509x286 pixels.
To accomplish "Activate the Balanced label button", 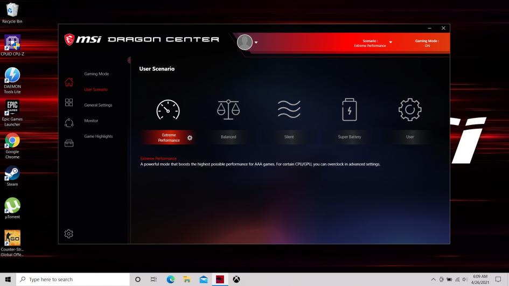I will point(228,137).
